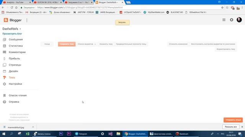
Task: Select the Тема sidebar item
Action: 12,78
